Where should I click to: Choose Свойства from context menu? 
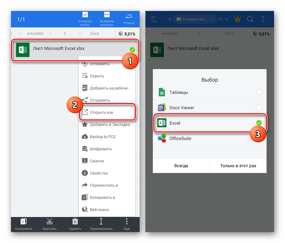point(99,173)
